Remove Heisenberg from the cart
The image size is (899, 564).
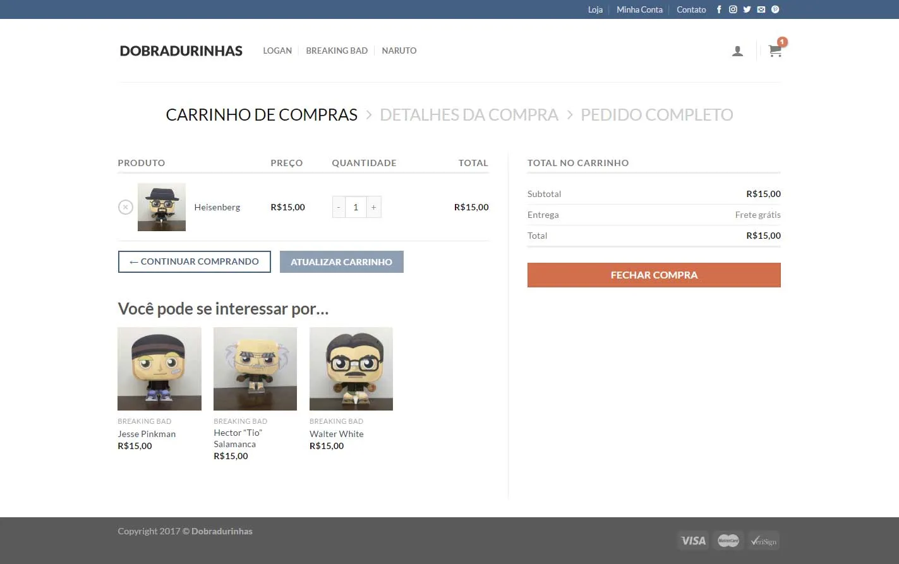click(x=125, y=207)
